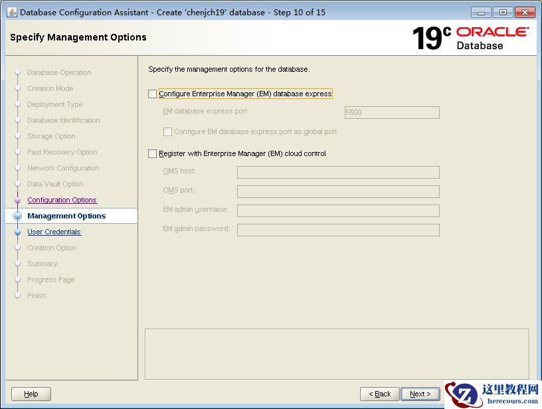The width and height of the screenshot is (542, 409).
Task: Maximize the Database Configuration Assistant window
Action: 503,13
